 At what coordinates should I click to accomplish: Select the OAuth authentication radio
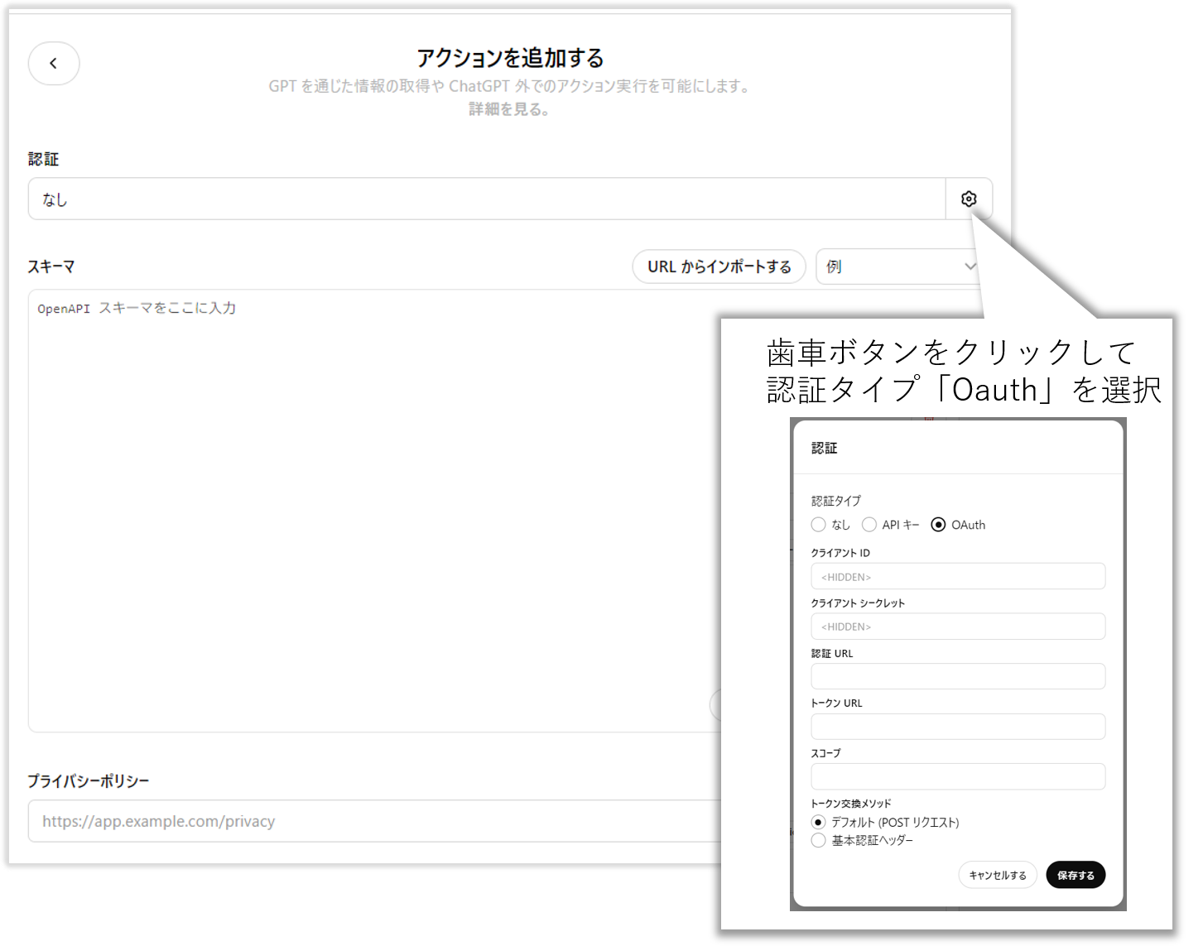938,525
